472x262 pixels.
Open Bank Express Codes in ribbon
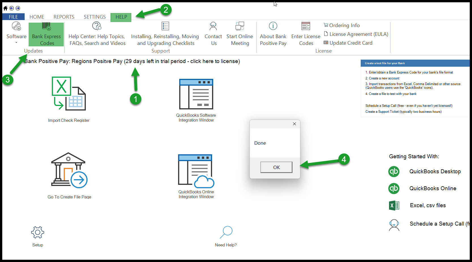point(46,34)
